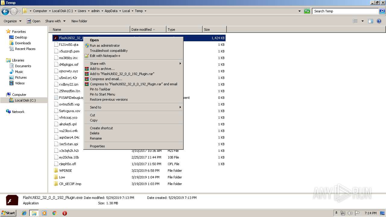Select the CR_6EC0F.tmp folder
This screenshot has width=386, height=217.
[x=70, y=184]
